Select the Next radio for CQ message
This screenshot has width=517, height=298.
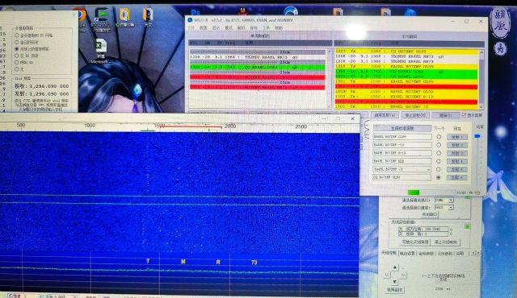(439, 177)
